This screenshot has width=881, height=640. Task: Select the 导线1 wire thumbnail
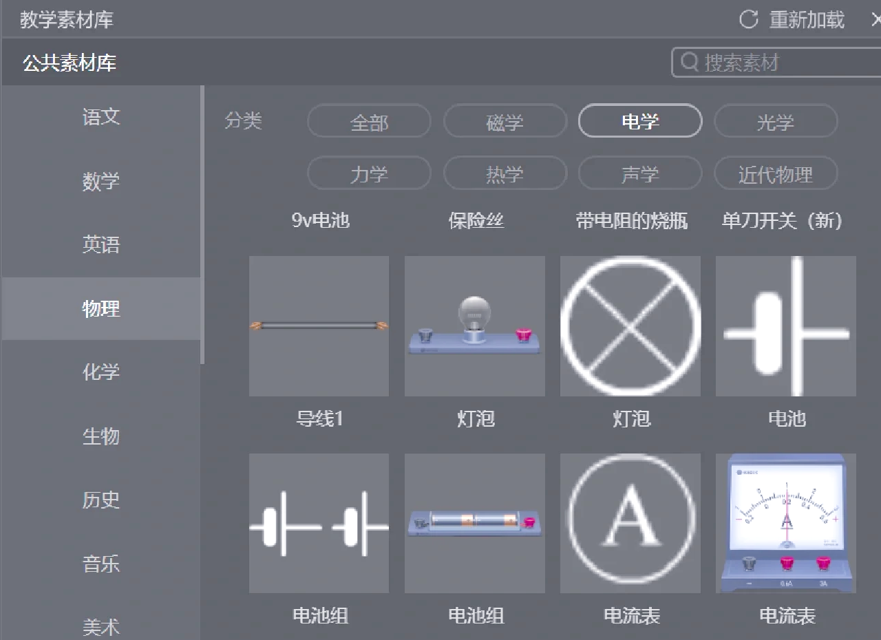pyautogui.click(x=319, y=326)
